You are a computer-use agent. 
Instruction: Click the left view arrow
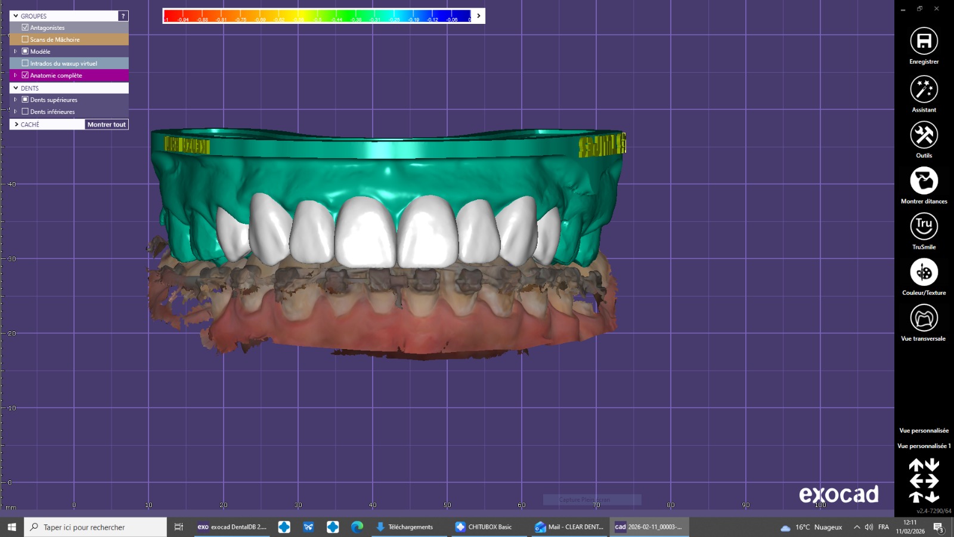point(916,481)
